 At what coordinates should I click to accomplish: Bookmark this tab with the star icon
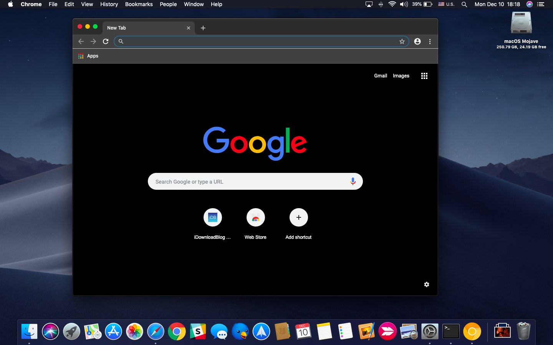coord(402,41)
